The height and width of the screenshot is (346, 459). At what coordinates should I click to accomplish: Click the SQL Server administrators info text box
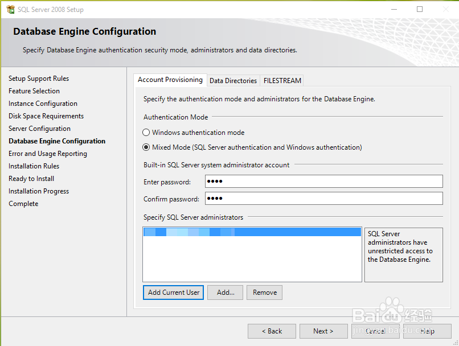pyautogui.click(x=404, y=255)
